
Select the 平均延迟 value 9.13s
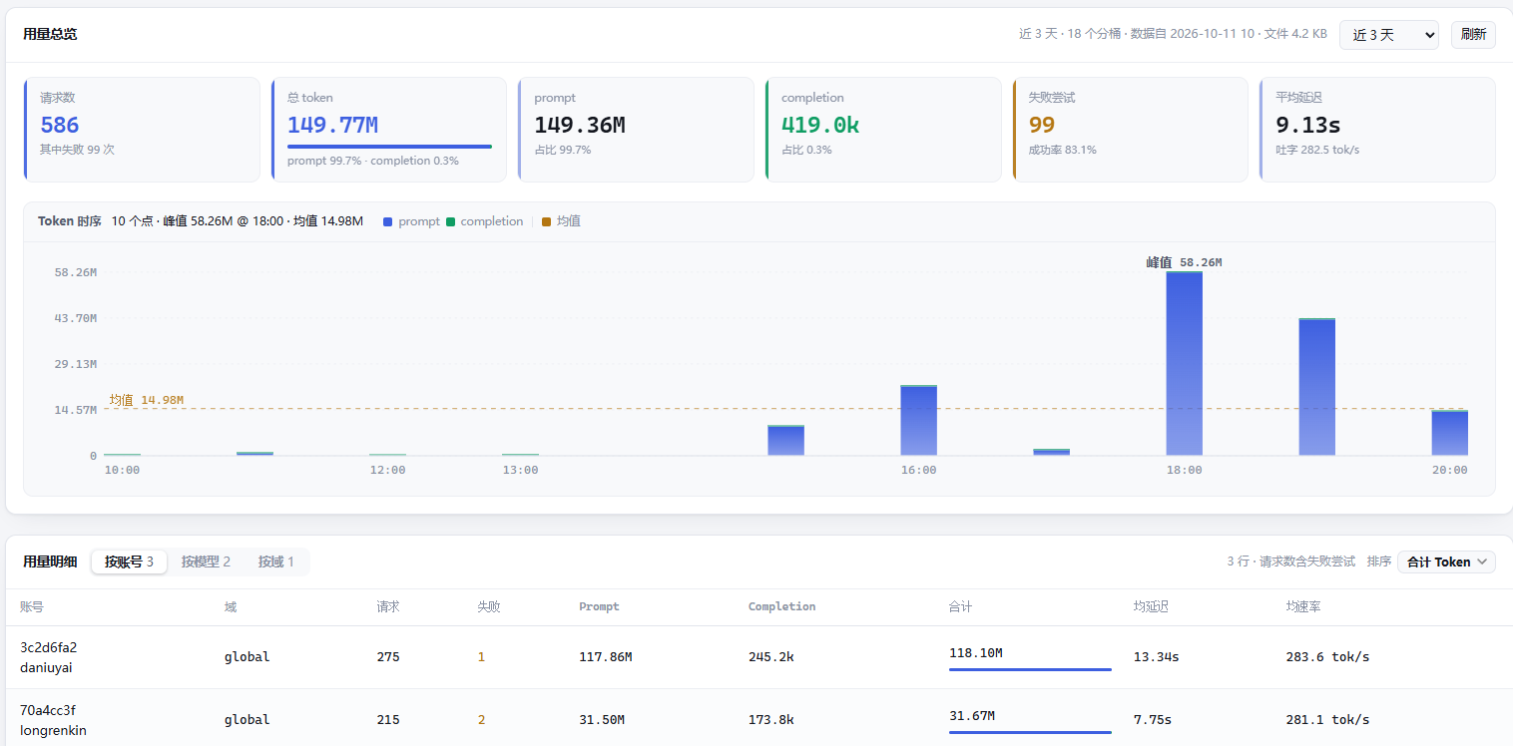1308,125
